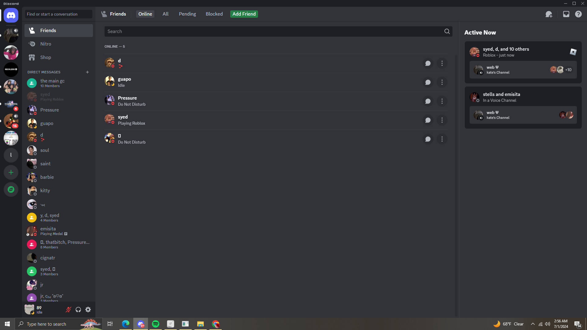Viewport: 587px width, 330px height.
Task: Open more options for syed
Action: tap(442, 120)
